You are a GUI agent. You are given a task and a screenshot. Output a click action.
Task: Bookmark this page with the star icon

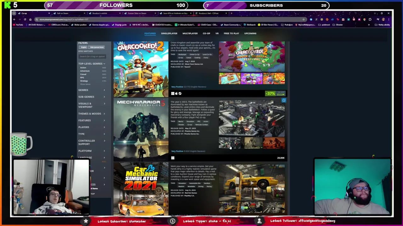tap(304, 19)
